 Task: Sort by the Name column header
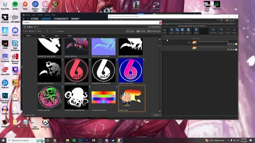coord(28,36)
